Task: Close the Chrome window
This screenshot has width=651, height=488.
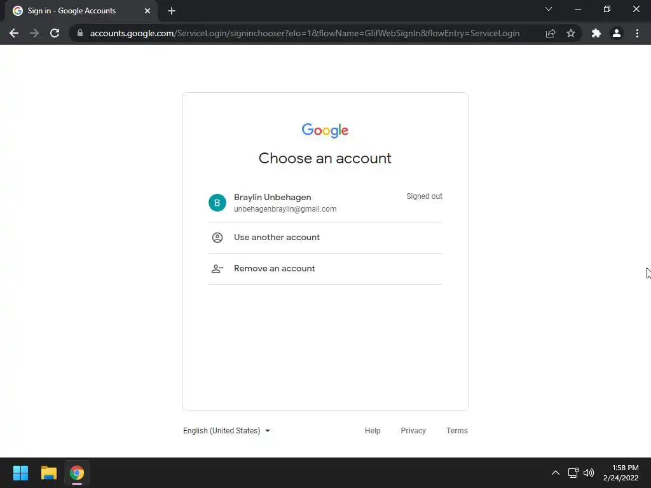Action: click(636, 9)
